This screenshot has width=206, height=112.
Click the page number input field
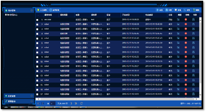53,103
